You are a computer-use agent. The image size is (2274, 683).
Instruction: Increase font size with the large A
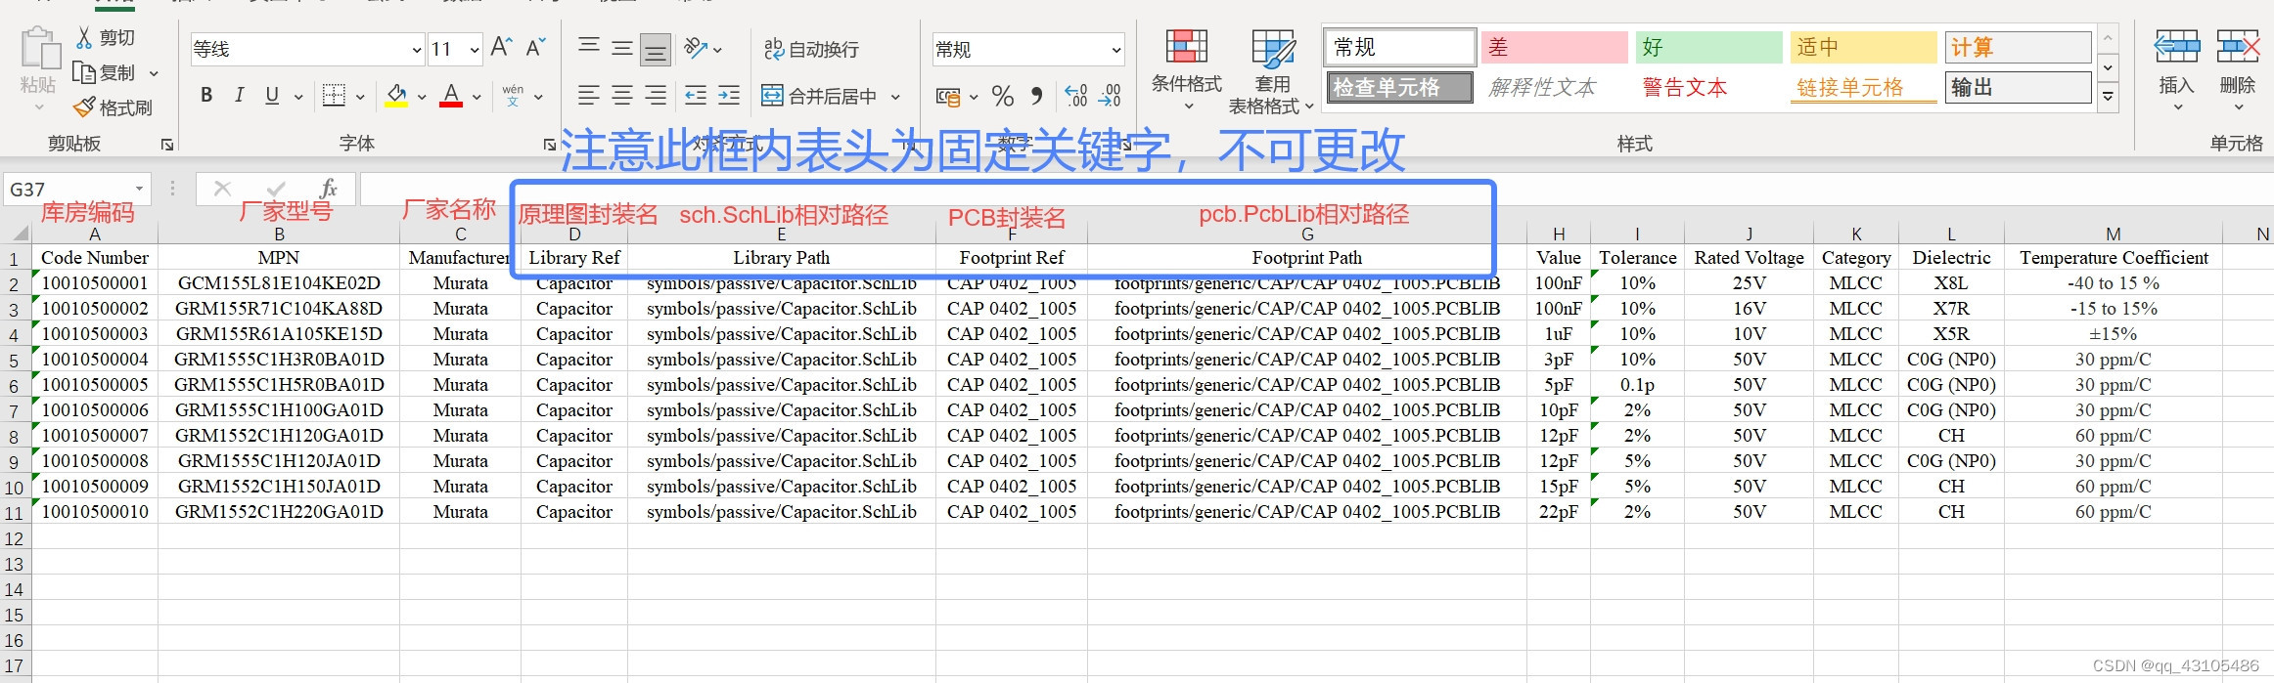tap(501, 47)
